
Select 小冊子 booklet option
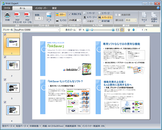click(88, 21)
